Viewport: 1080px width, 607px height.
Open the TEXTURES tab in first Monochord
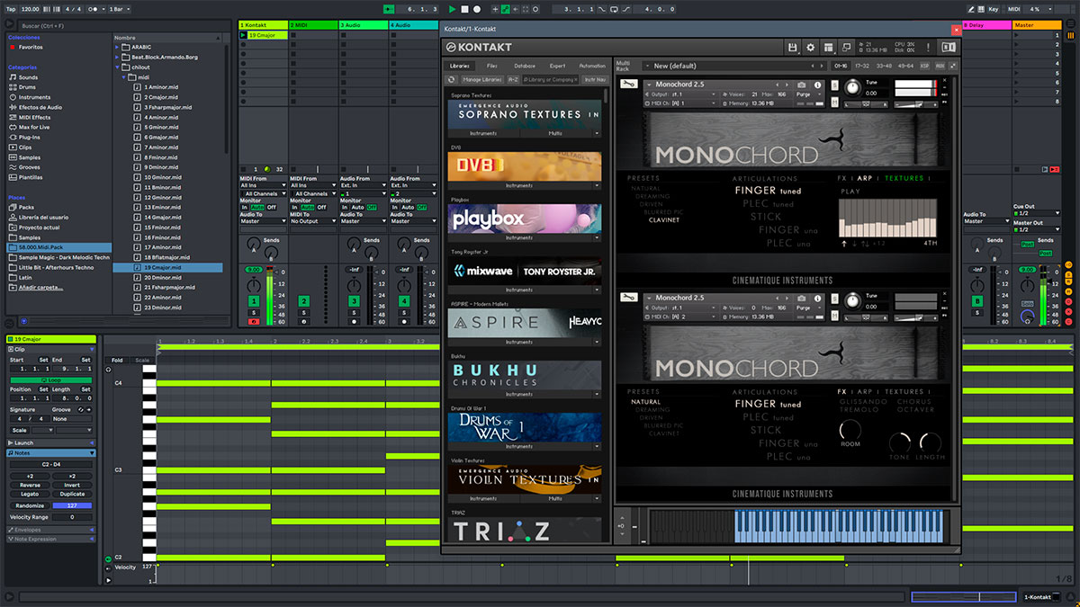[904, 178]
